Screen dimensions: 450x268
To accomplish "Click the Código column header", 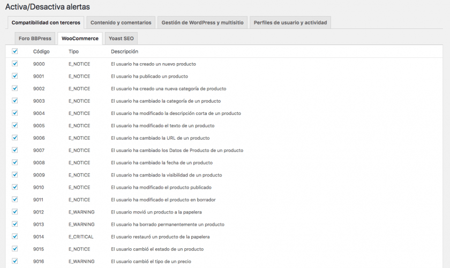I will [x=41, y=51].
